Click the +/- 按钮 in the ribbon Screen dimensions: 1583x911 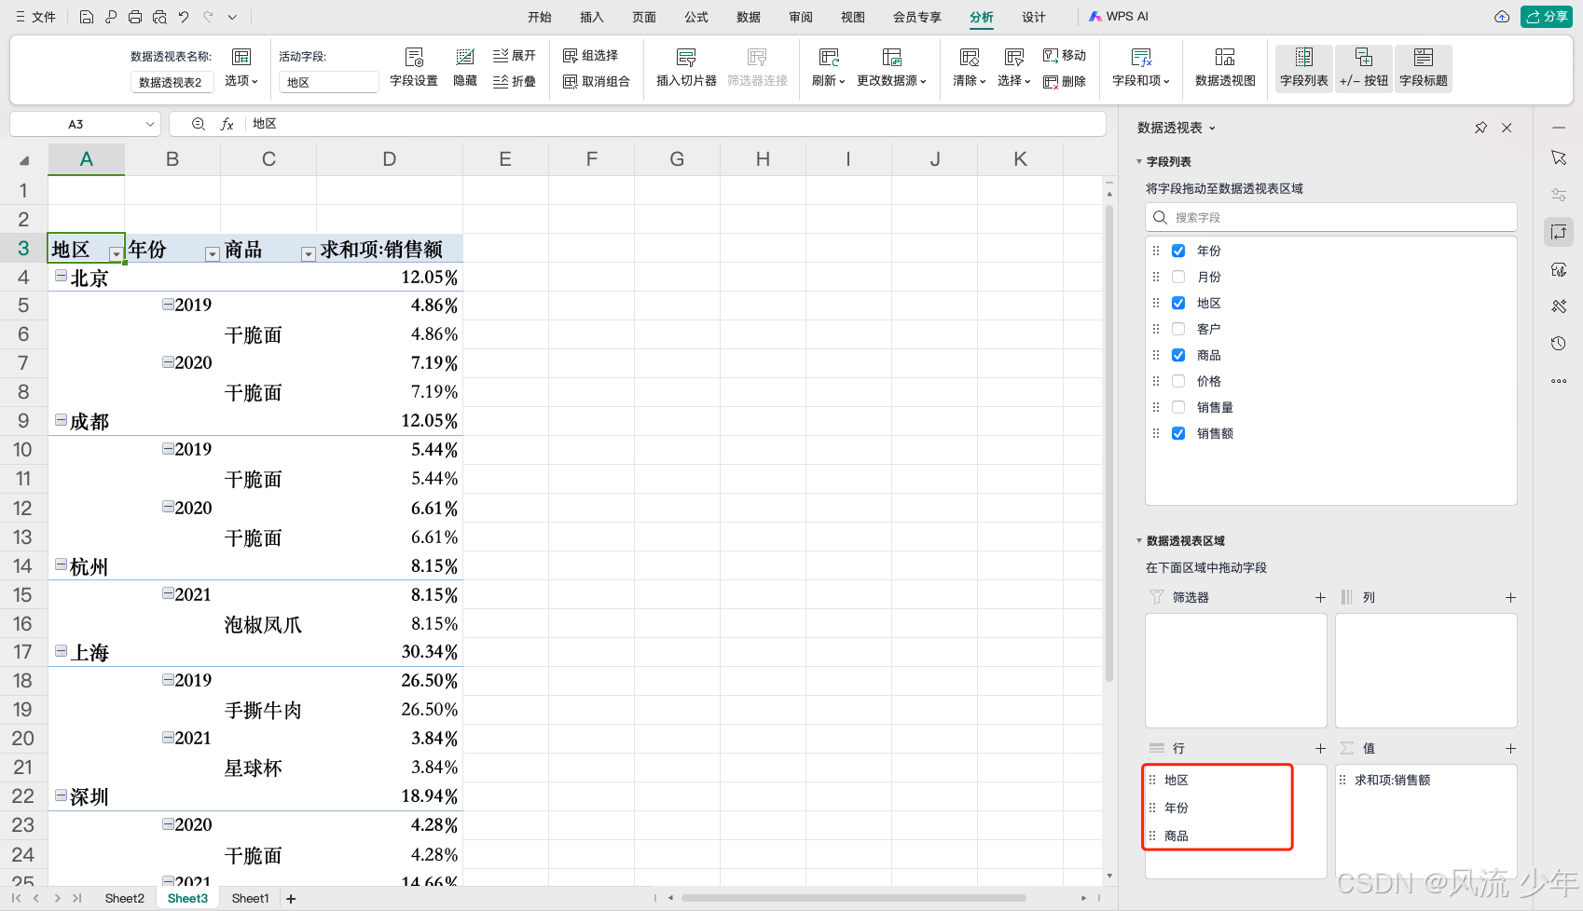[1363, 67]
